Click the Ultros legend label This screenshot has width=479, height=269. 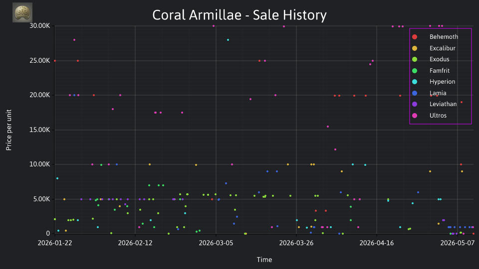click(x=438, y=115)
